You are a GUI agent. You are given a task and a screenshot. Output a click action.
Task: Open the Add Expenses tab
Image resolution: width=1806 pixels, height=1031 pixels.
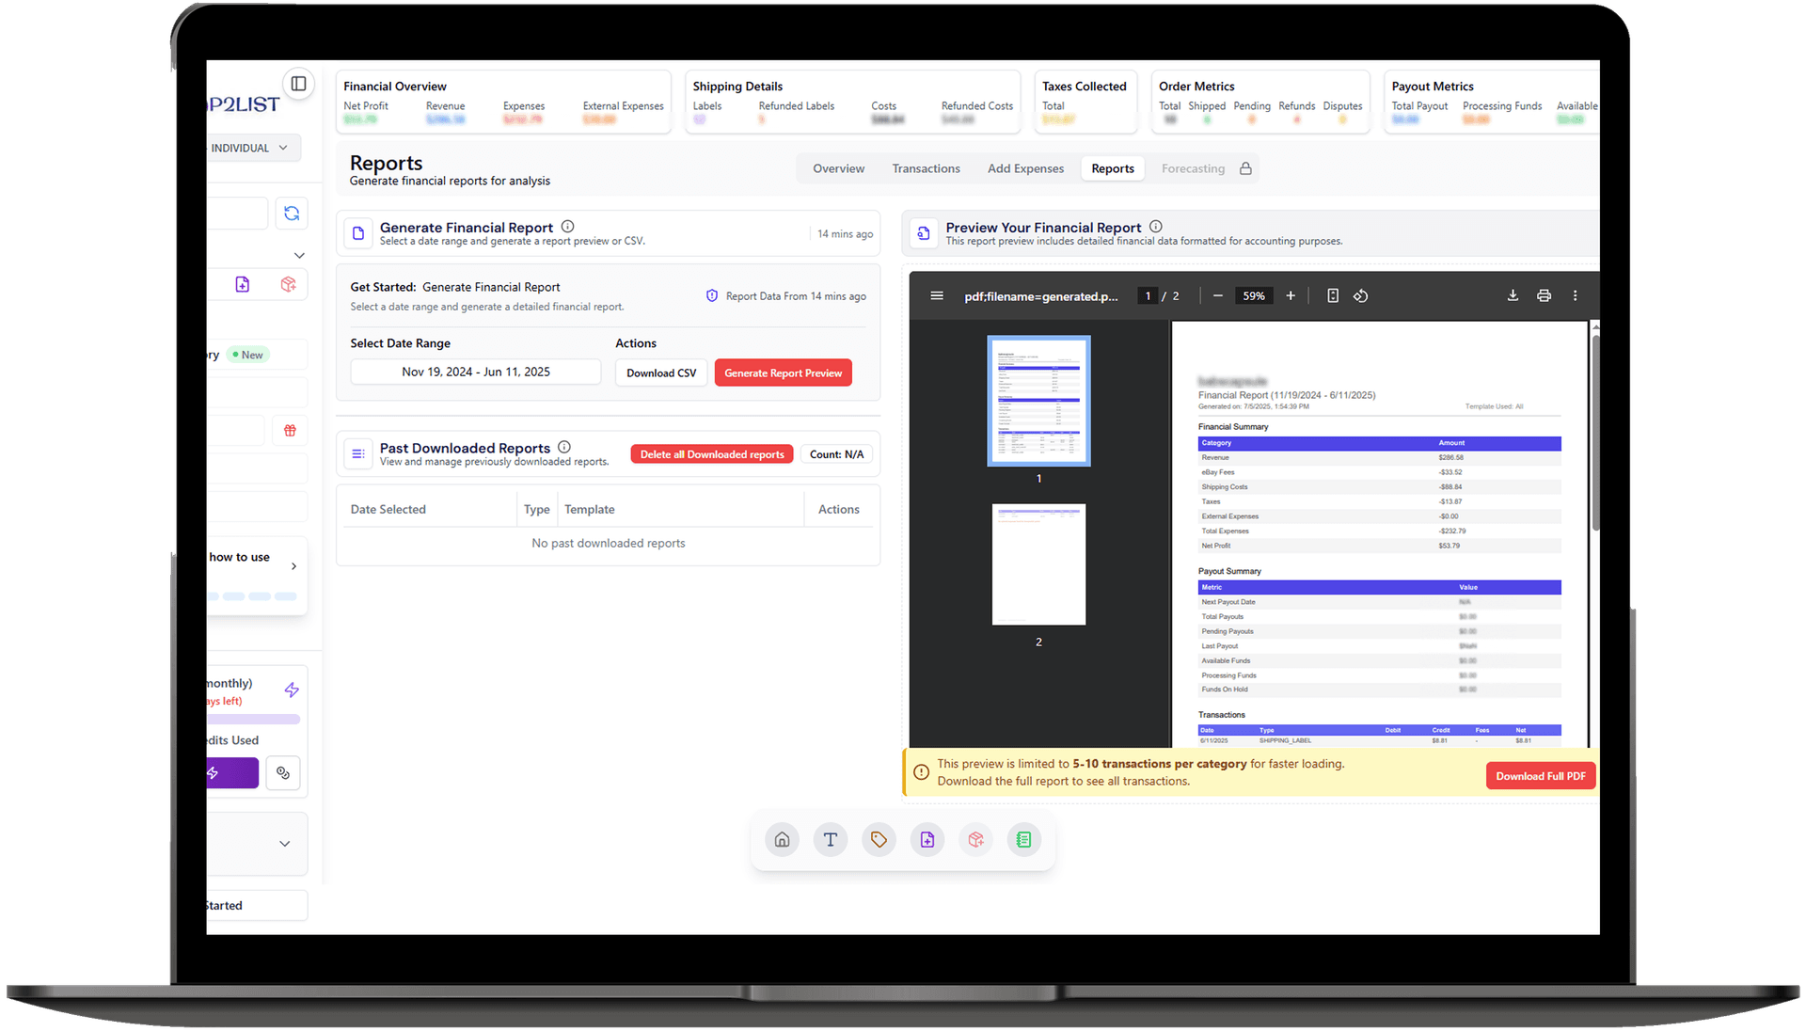coord(1025,167)
